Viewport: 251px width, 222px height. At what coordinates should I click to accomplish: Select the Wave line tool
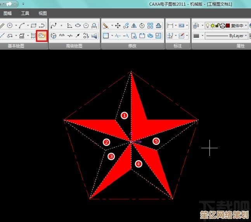(x=62, y=36)
